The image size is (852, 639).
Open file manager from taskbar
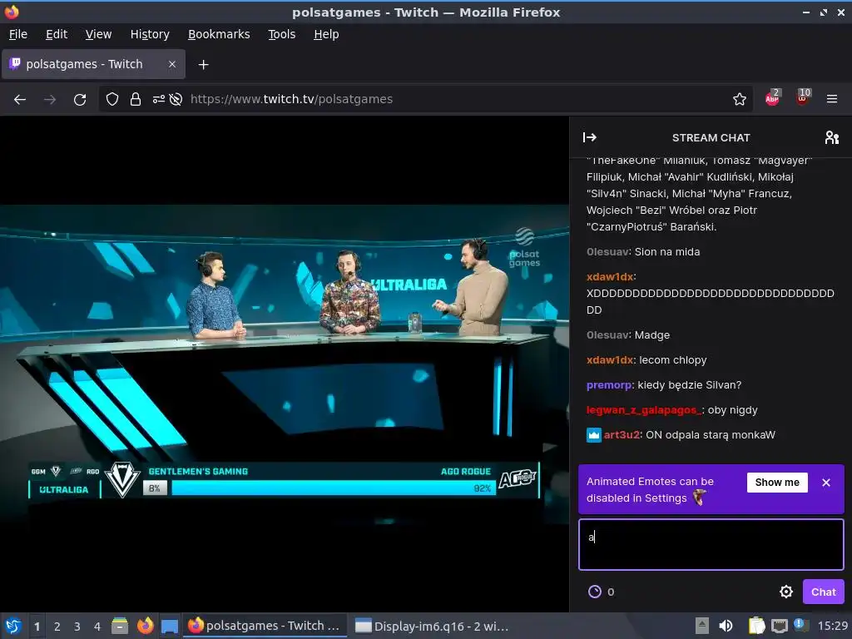[x=120, y=626]
